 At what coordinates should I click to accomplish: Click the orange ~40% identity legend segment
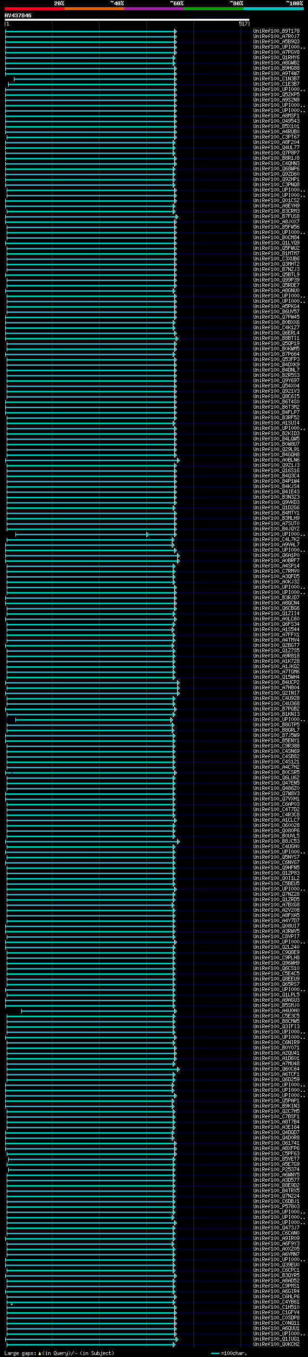94,9
